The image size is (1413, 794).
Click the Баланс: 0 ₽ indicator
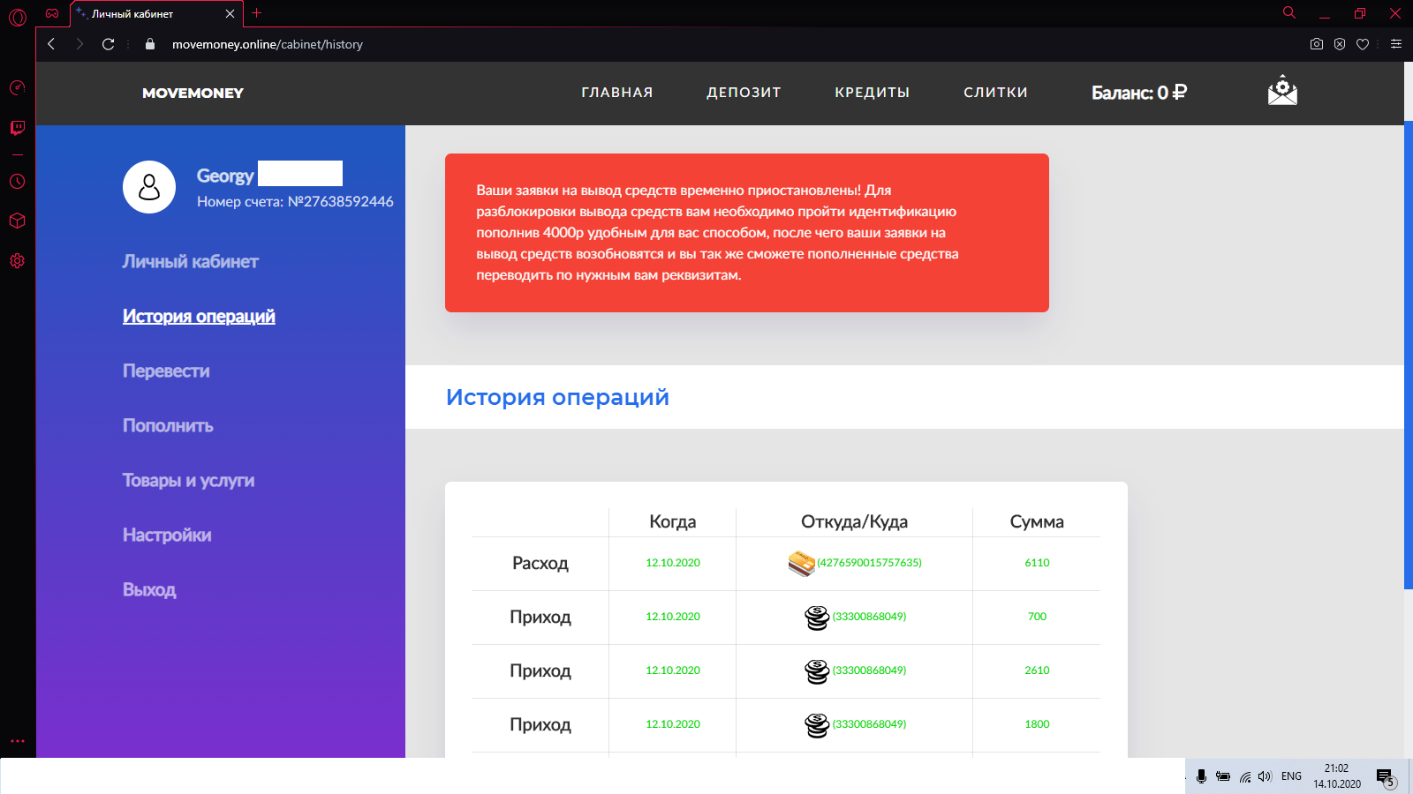pos(1139,93)
